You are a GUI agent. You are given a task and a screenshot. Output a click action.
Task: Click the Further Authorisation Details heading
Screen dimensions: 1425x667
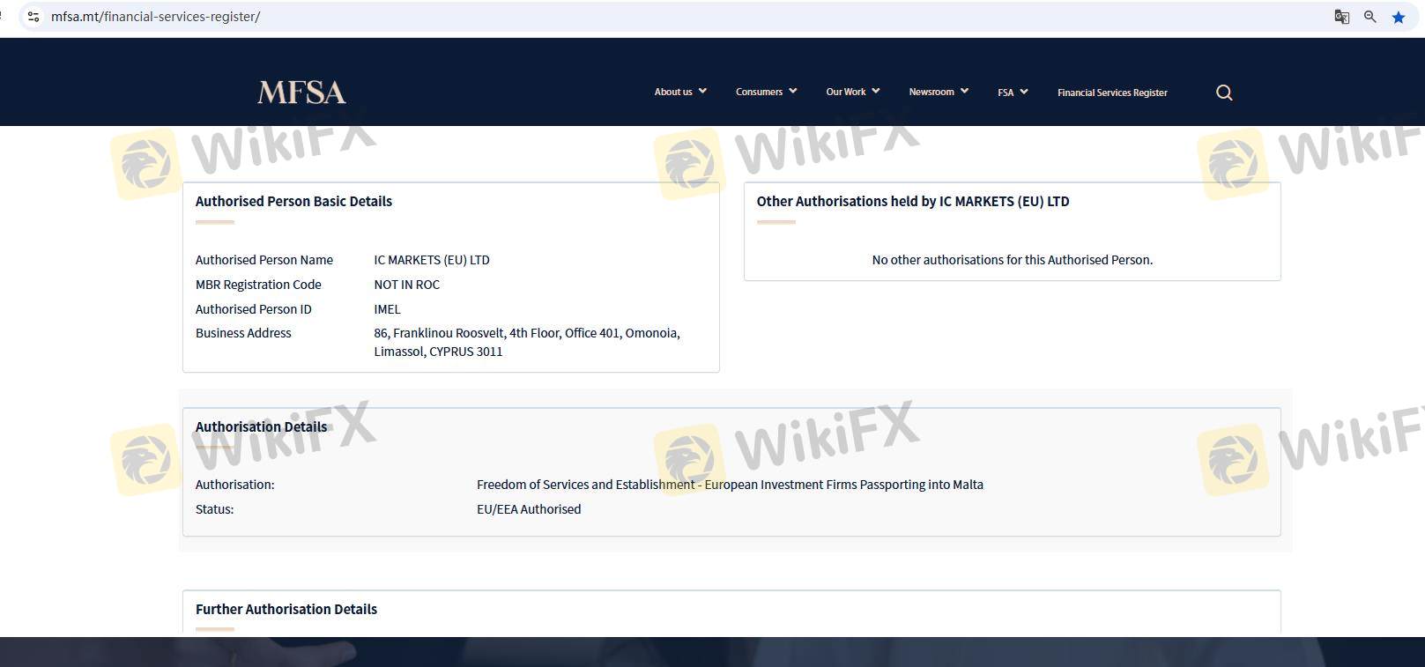point(286,609)
